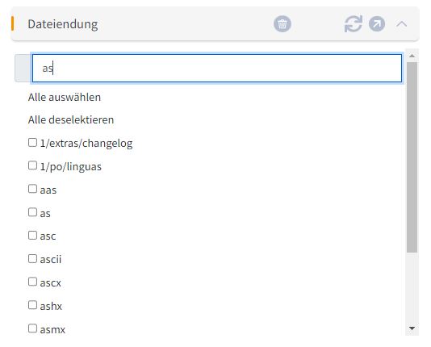Click the open-in-new arrow icon
Screen dimensions: 431x347
[377, 24]
